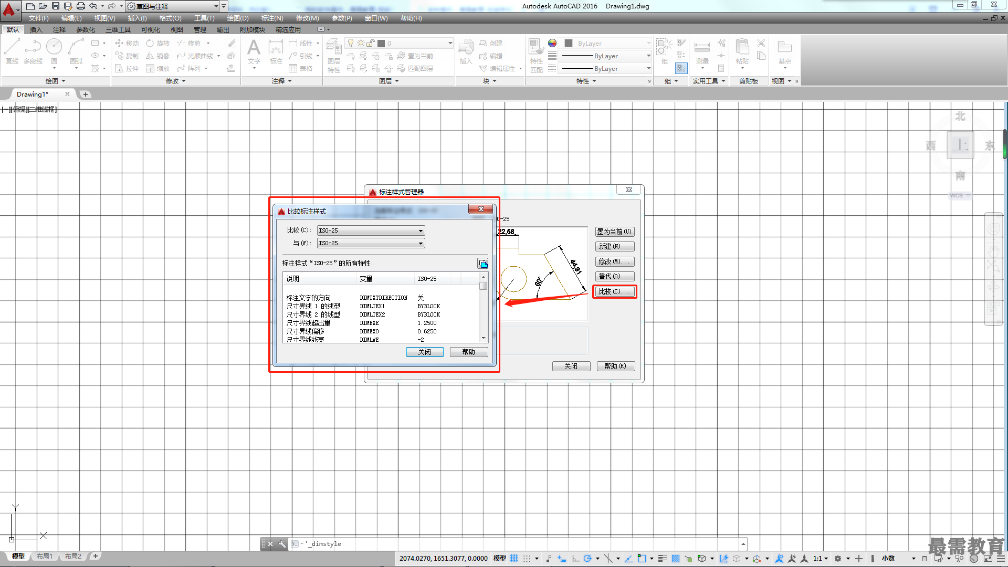
Task: Open the linetype ByLayer dropdown
Action: tap(605, 68)
